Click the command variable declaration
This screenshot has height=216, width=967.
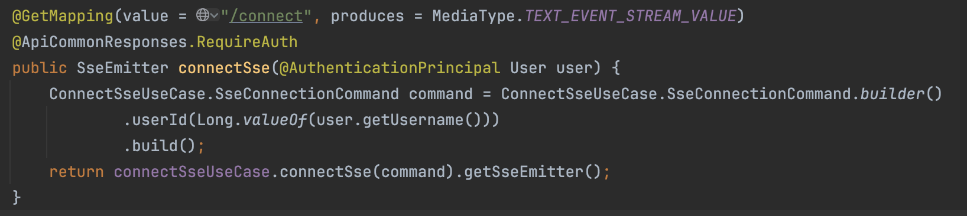tap(441, 94)
